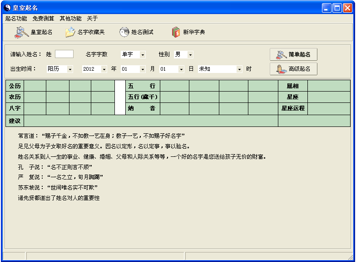Open the hour dropdown showing 未知

[239, 69]
